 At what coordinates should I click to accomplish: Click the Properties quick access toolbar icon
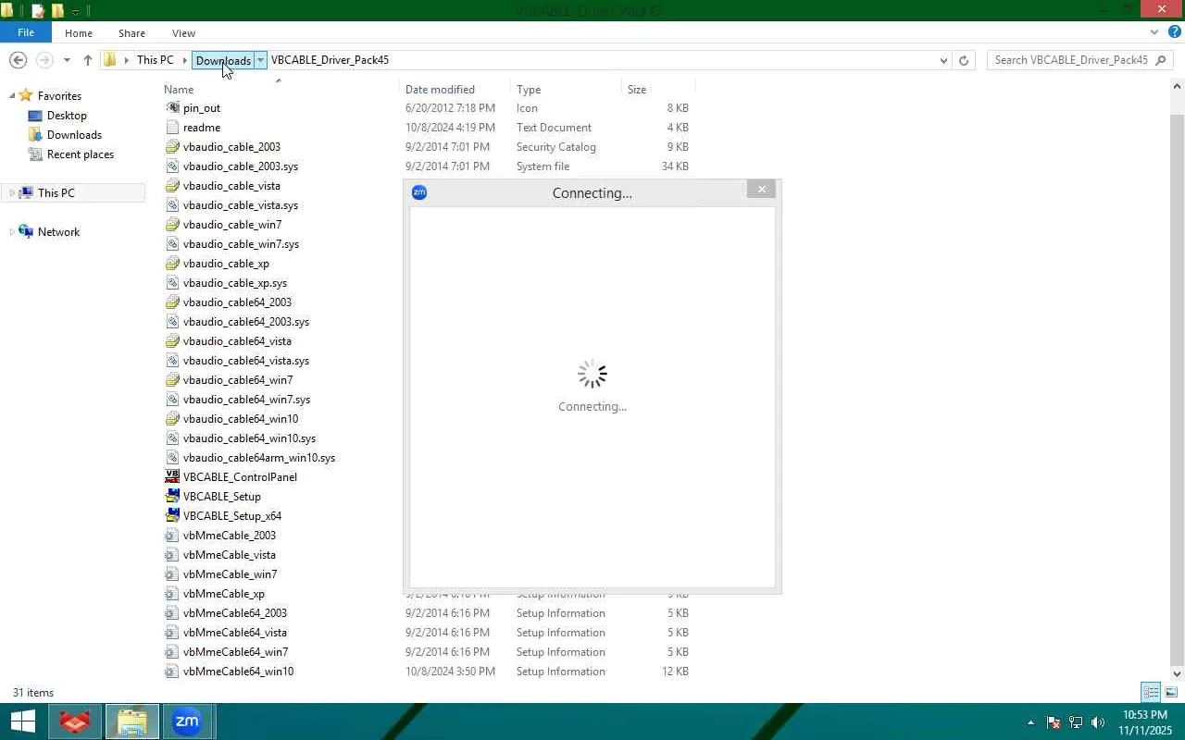38,11
